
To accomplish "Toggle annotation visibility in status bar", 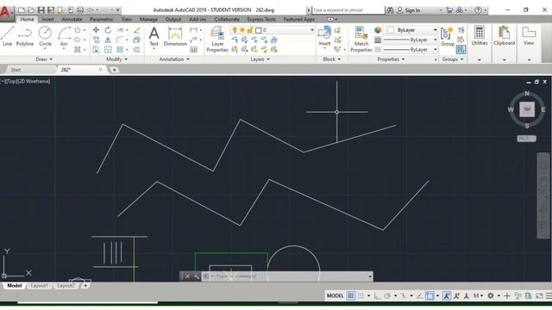I will [447, 296].
